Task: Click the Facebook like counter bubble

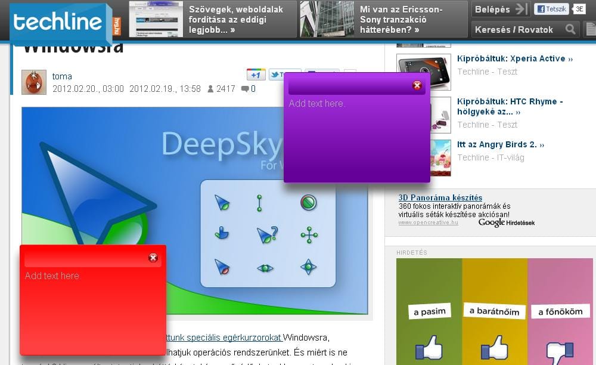Action: click(x=579, y=9)
